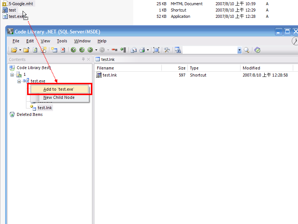Click the test shortcut file icon in Explorer
This screenshot has width=298, height=224.
point(5,10)
